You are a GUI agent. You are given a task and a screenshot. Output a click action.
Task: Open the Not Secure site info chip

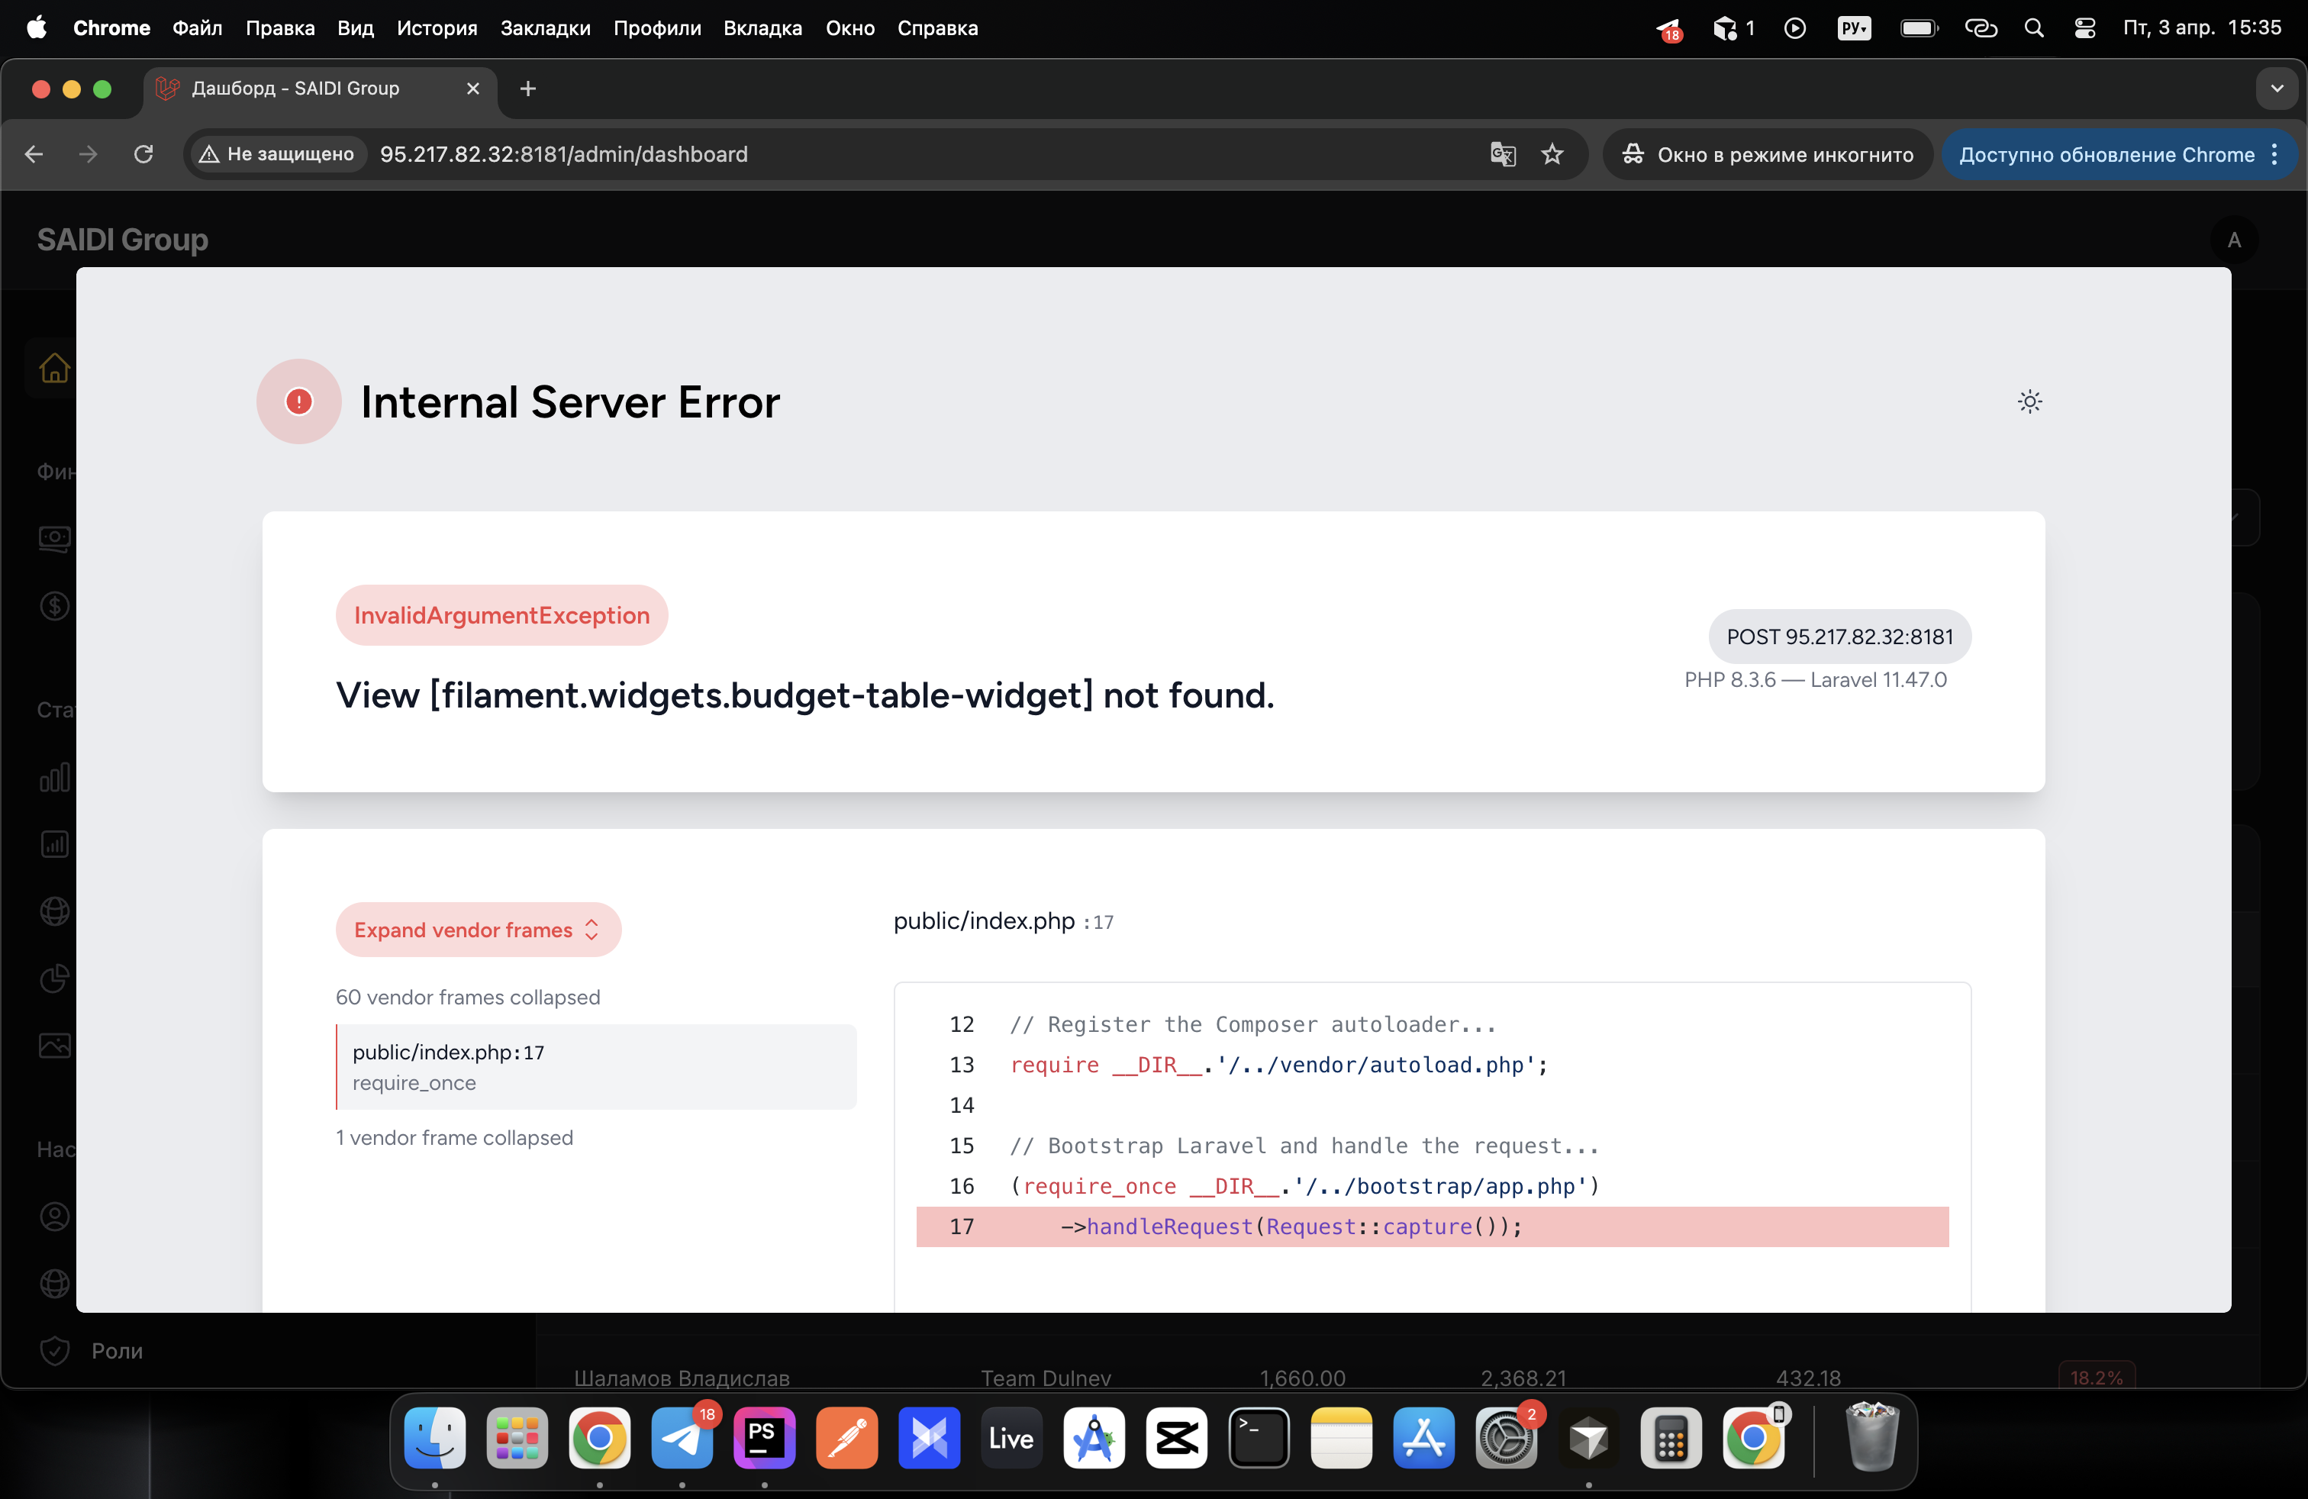pyautogui.click(x=277, y=154)
